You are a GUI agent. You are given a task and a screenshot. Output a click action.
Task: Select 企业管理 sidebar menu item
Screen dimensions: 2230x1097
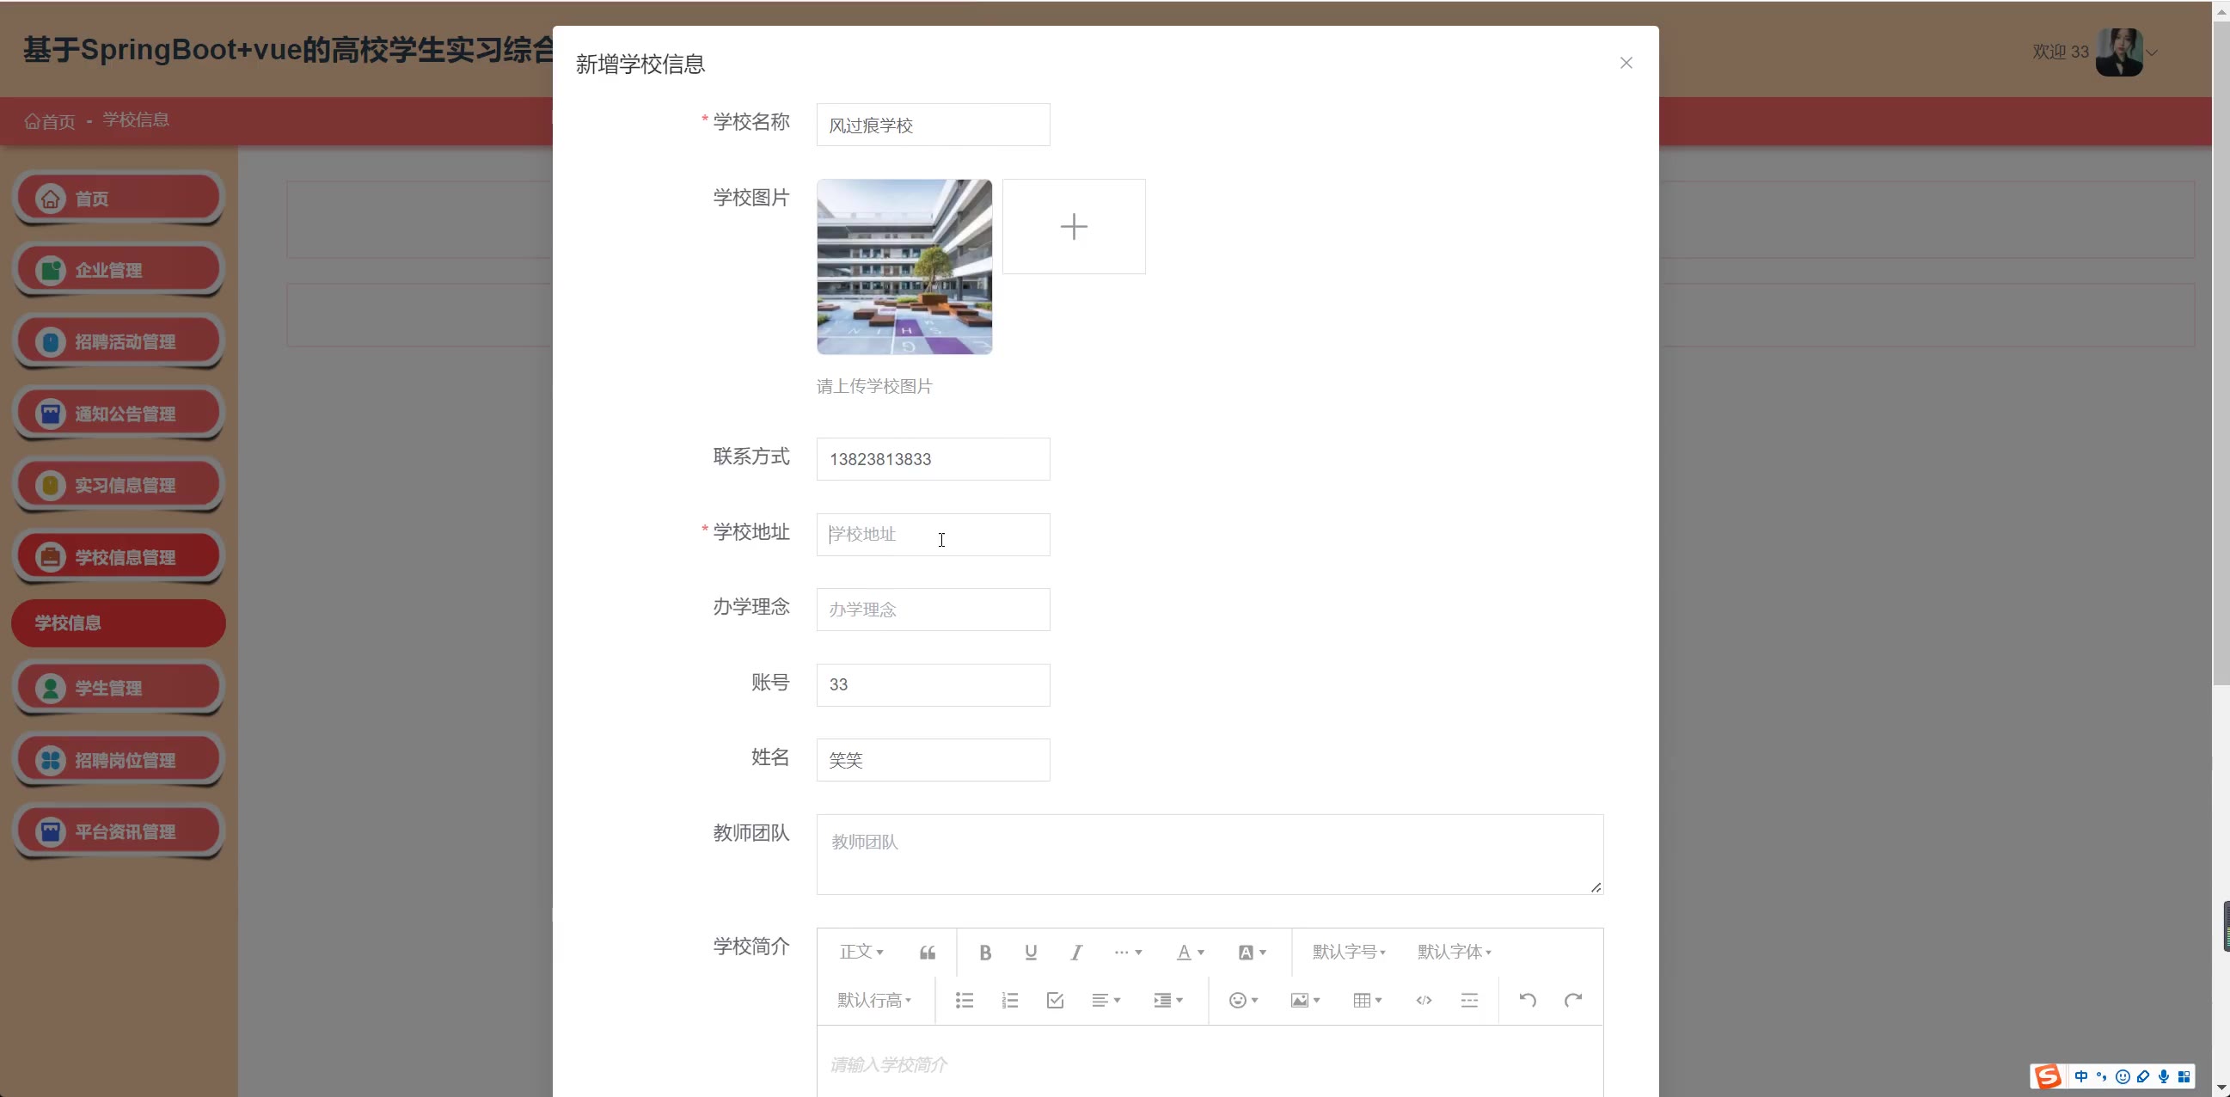tap(119, 270)
